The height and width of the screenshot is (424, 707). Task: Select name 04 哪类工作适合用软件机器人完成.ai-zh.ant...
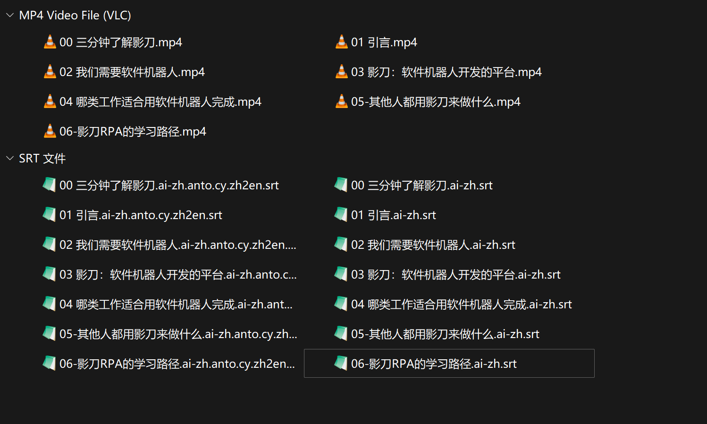(176, 304)
